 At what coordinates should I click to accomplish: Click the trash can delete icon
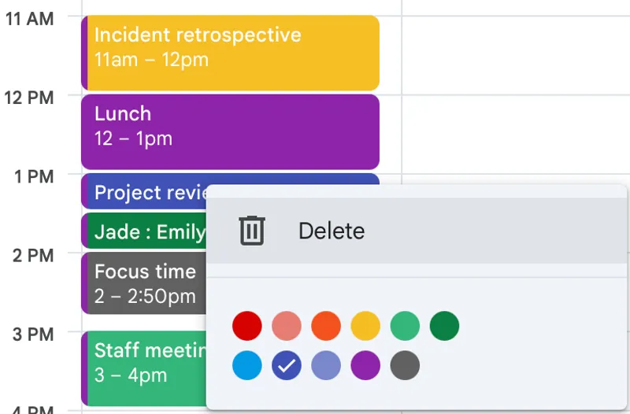(252, 231)
